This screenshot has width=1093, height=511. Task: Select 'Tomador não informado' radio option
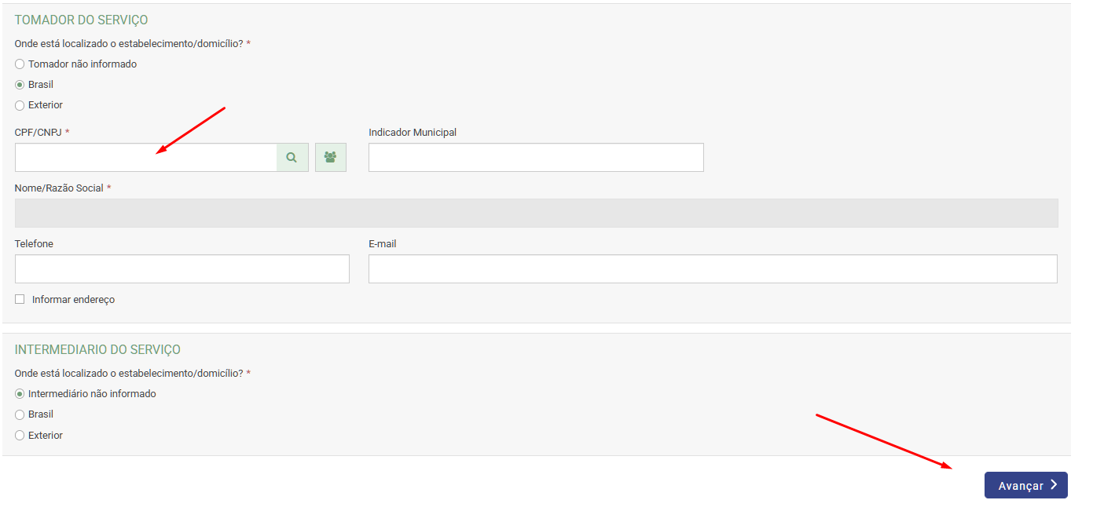tap(20, 64)
